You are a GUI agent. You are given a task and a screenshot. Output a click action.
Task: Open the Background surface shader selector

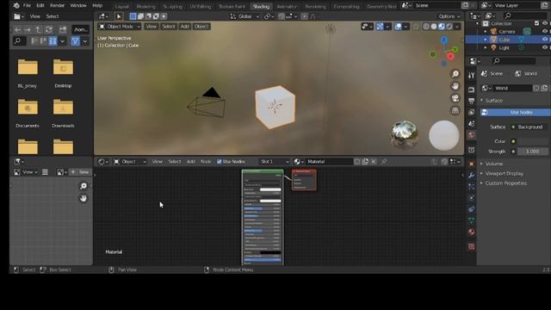coord(530,127)
